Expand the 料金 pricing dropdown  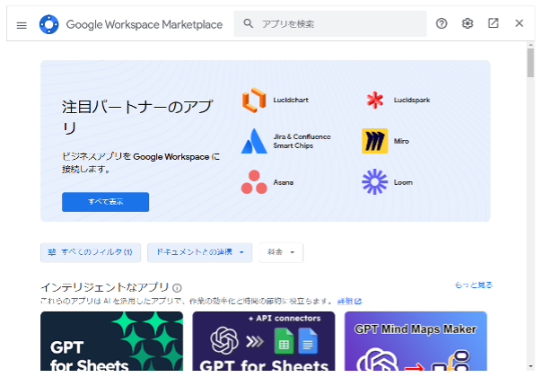(281, 252)
